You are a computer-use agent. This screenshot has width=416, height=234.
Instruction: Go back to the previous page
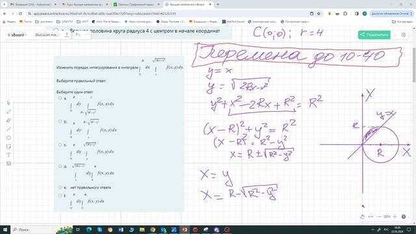5,14
